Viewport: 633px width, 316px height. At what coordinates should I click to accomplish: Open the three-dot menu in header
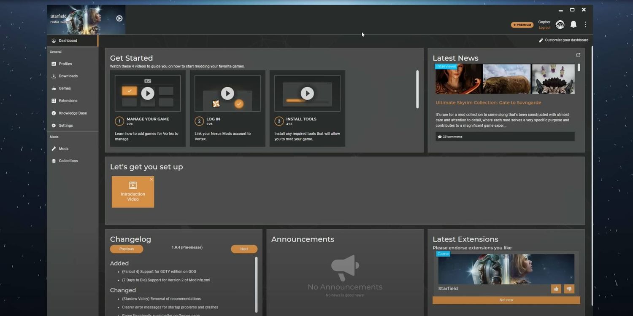[x=585, y=25]
